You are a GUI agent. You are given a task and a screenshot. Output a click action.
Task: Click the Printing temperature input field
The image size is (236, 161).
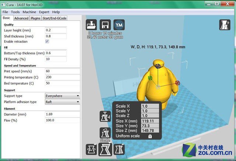pos(62,77)
